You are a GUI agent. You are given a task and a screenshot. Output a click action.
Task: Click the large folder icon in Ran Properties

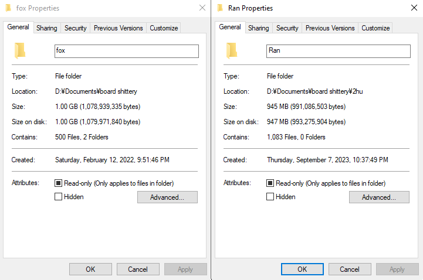click(232, 50)
